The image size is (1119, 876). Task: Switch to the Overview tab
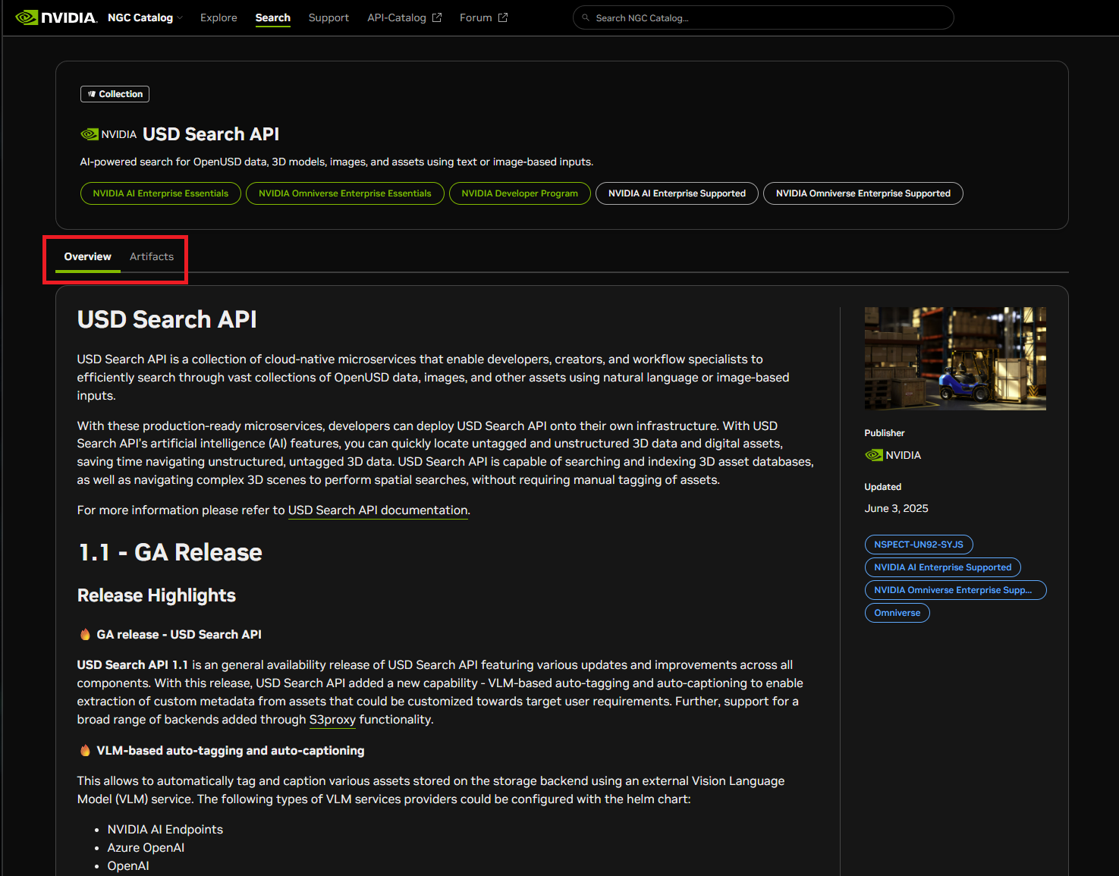88,256
